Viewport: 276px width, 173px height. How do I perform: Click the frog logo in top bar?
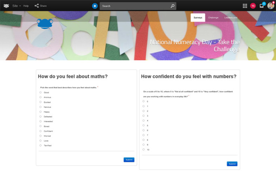coord(6,6)
